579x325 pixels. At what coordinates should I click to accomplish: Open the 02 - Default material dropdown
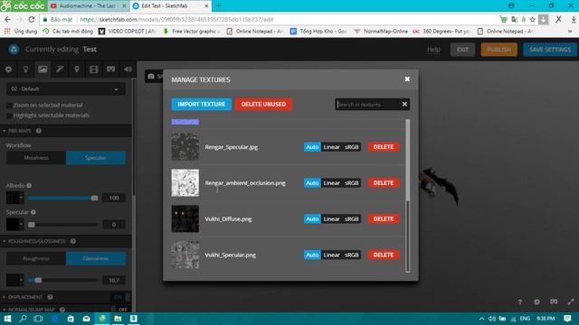[66, 89]
